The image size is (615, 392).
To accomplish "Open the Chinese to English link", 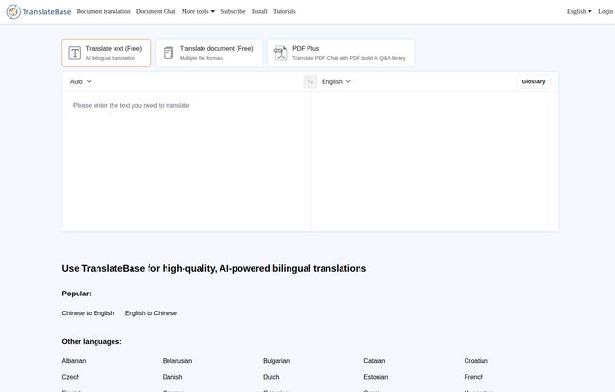I will pos(88,313).
